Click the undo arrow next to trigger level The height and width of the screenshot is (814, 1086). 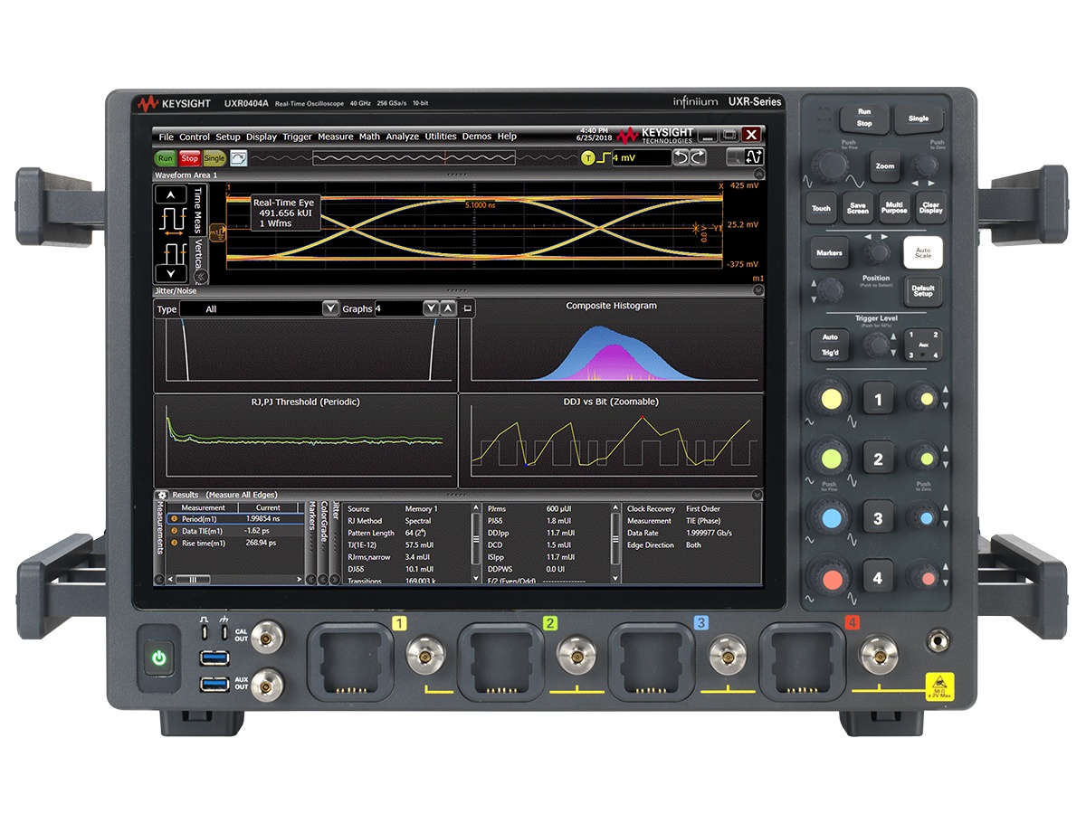click(681, 156)
